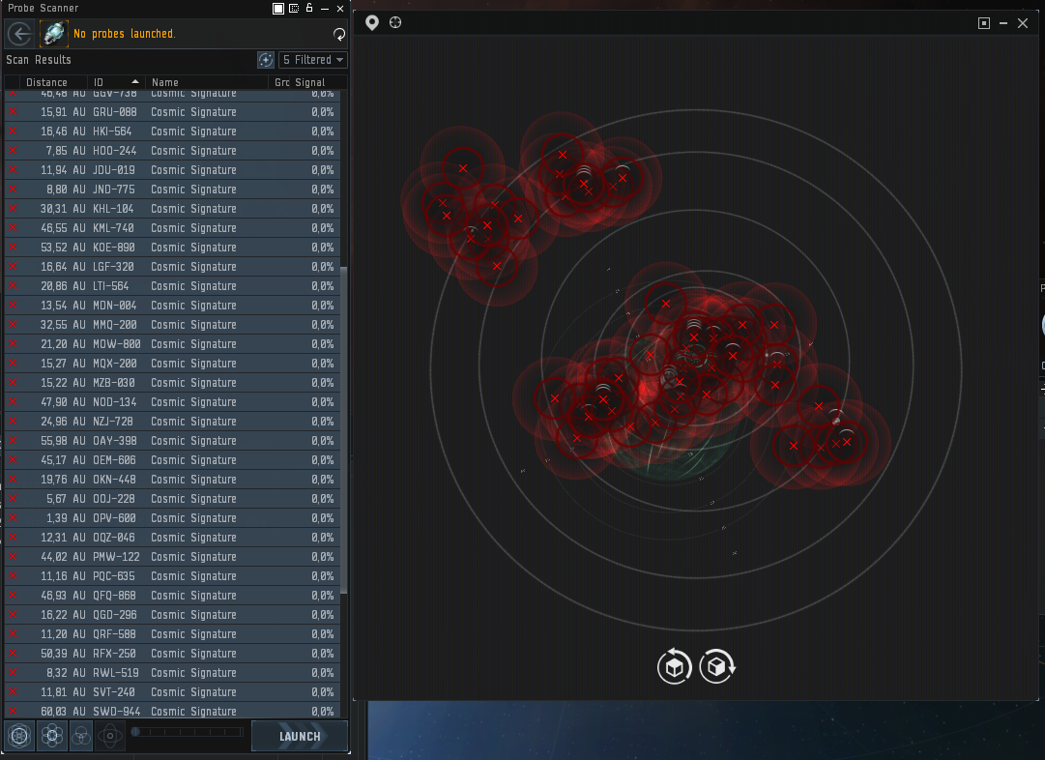Select the LGF-320 signature row
This screenshot has width=1045, height=760.
172,267
